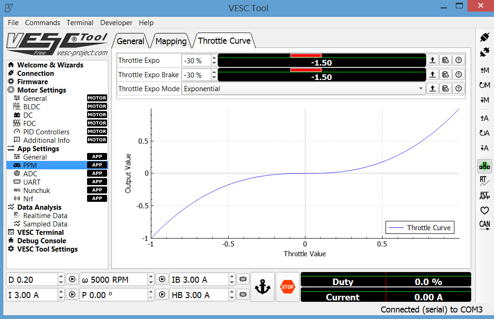
Task: Open the Commands menu
Action: (42, 23)
